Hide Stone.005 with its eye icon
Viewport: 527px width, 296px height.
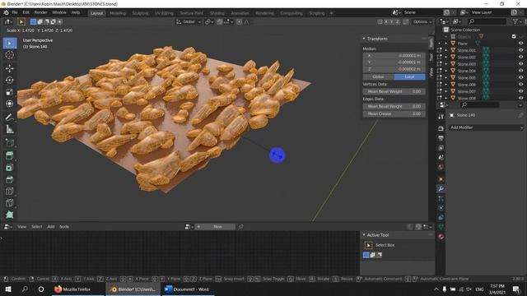click(x=520, y=77)
